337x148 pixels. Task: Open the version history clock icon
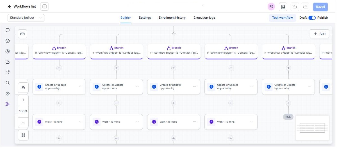click(x=8, y=94)
